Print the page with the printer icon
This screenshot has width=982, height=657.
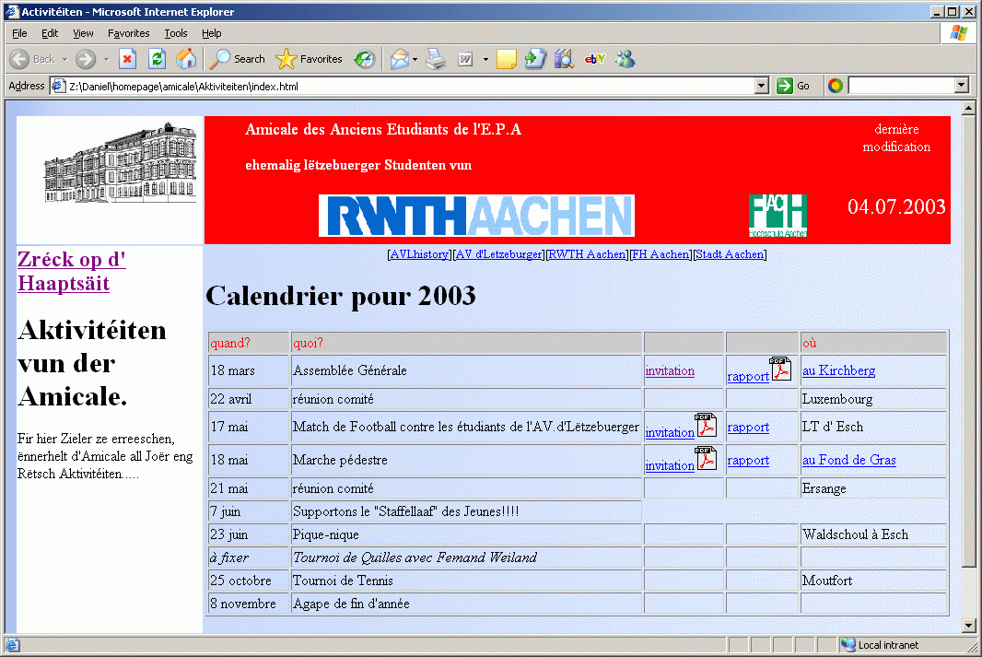[x=436, y=59]
